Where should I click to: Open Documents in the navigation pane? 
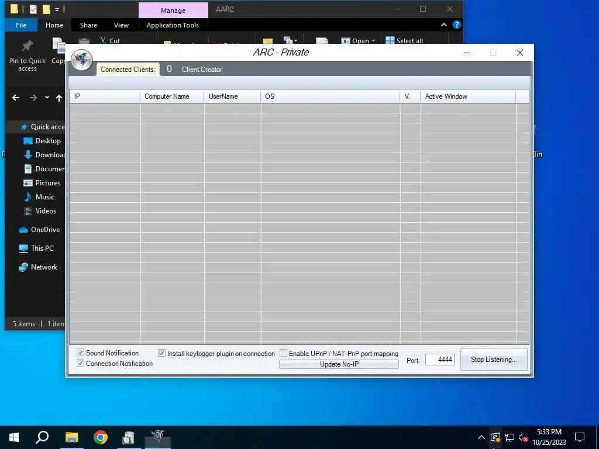44,169
